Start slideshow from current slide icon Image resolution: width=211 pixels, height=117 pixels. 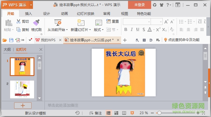tap(58, 23)
